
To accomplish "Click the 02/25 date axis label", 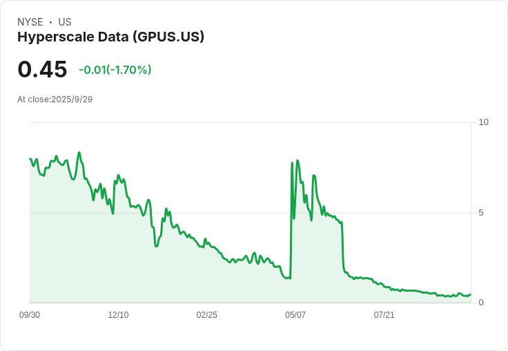I will pos(206,315).
